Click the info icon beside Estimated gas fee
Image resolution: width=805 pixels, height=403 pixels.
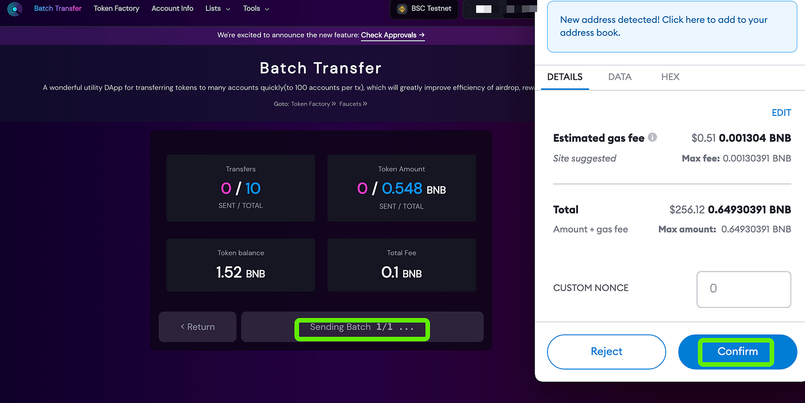point(652,137)
